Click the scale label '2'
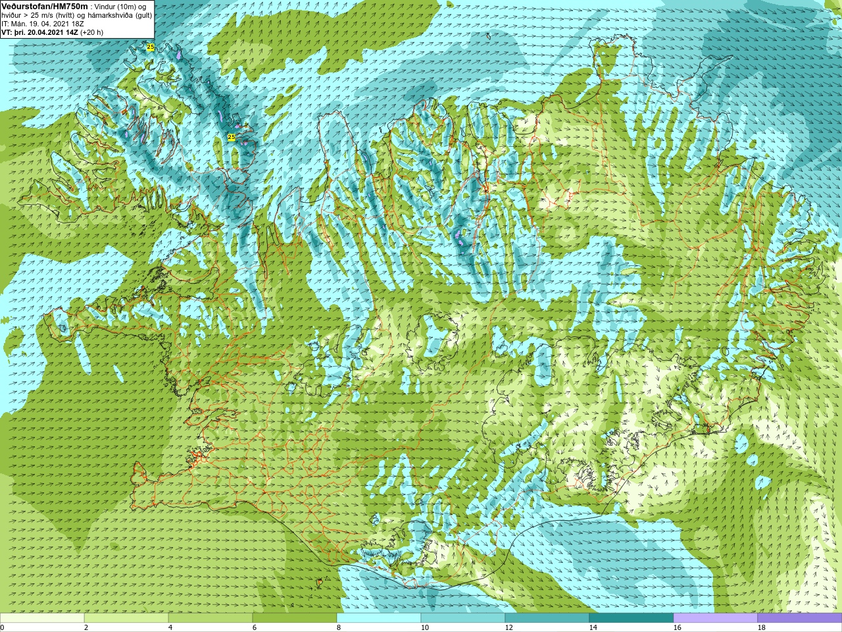Image resolution: width=842 pixels, height=632 pixels. 86,627
